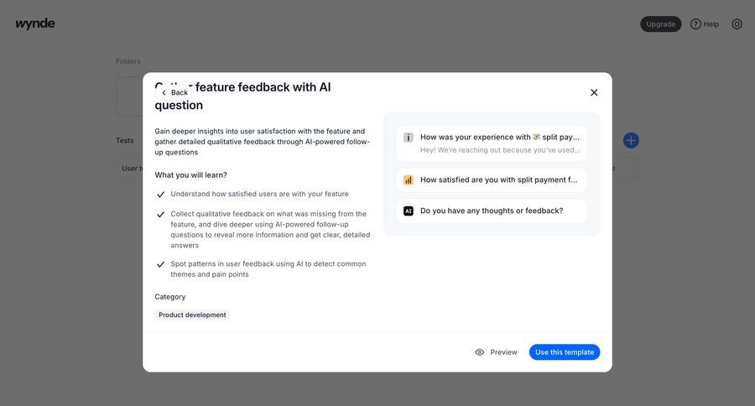Open the Preview link

click(503, 352)
